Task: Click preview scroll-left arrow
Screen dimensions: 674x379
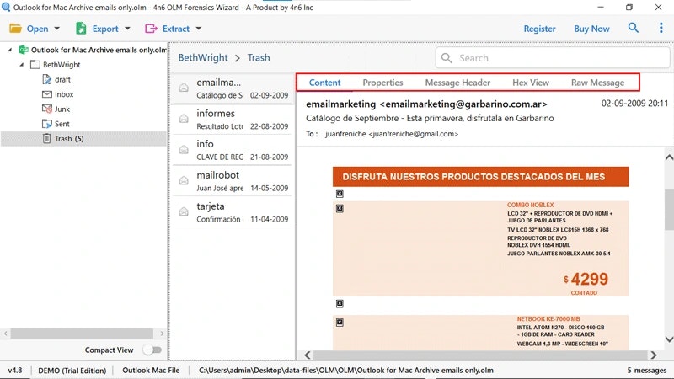Action: point(308,355)
